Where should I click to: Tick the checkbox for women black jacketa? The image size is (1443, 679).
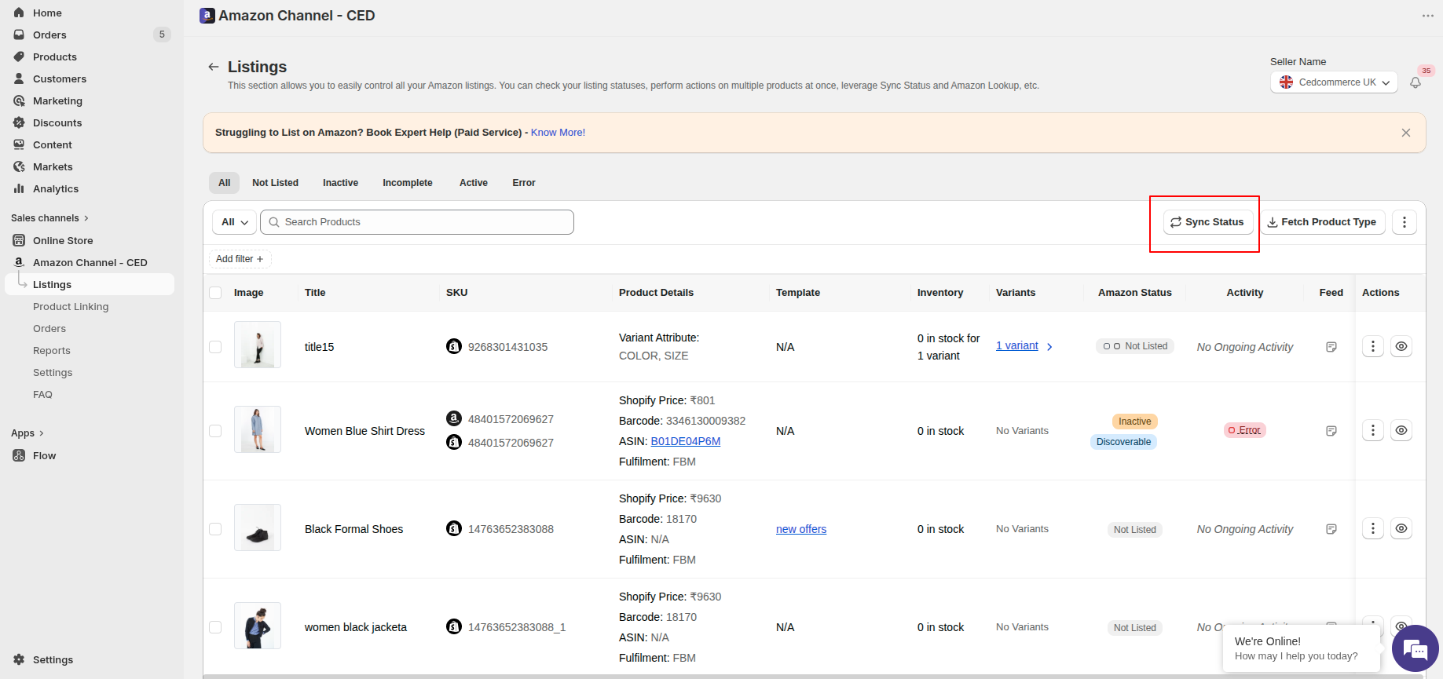coord(215,627)
